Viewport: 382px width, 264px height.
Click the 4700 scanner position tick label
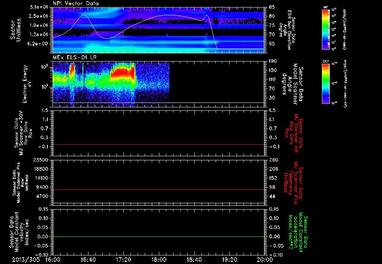tap(42, 196)
